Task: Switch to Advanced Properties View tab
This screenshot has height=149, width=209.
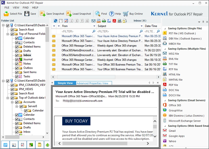Action: pos(92,83)
